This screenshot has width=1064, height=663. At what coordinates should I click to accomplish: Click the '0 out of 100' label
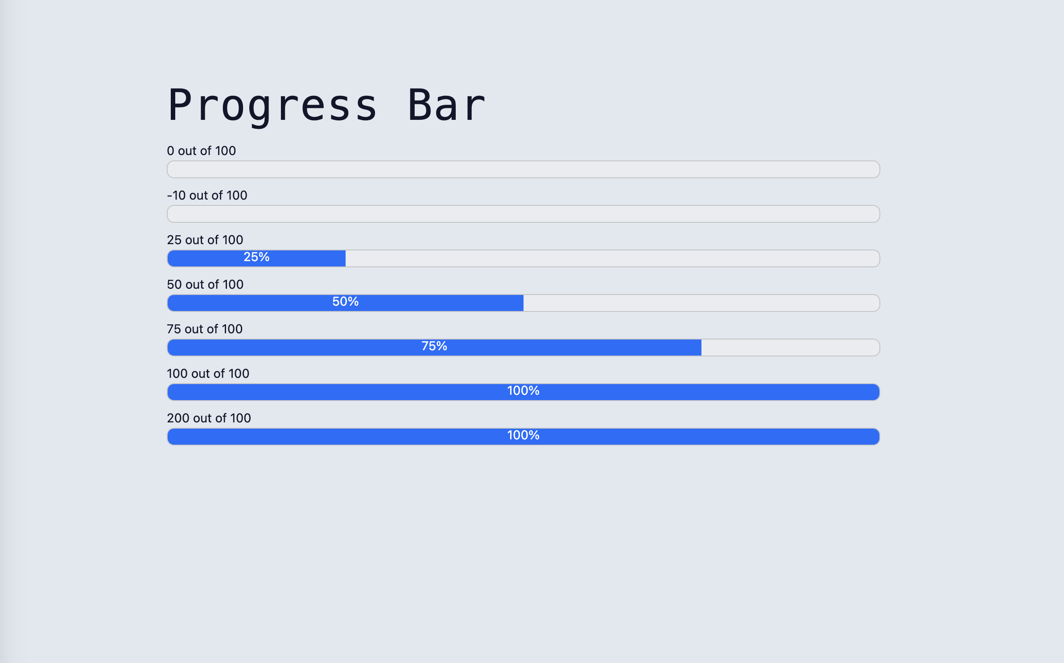pyautogui.click(x=201, y=151)
